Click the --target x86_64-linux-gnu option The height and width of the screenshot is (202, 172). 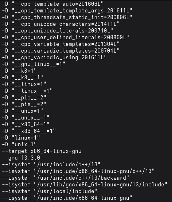click(x=42, y=151)
